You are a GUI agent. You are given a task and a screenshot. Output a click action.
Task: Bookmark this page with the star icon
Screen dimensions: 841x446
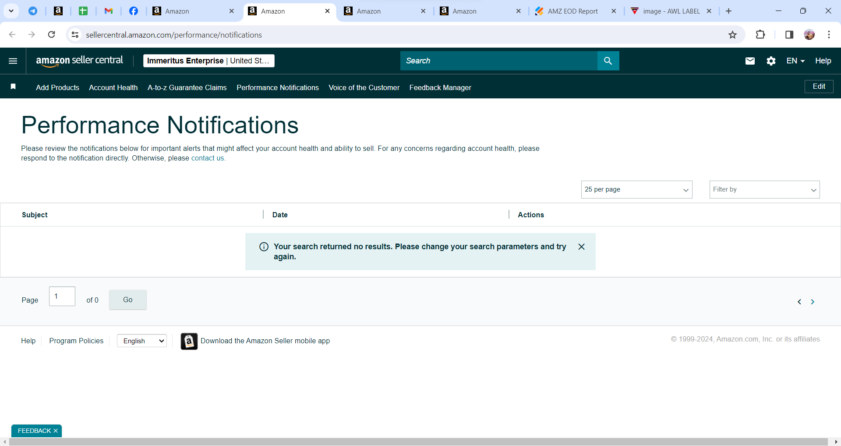[x=733, y=35]
